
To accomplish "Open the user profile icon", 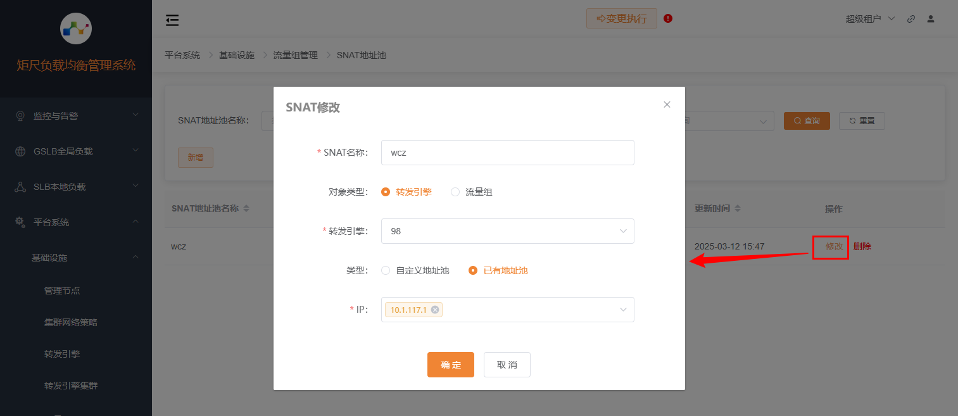I will [x=931, y=19].
